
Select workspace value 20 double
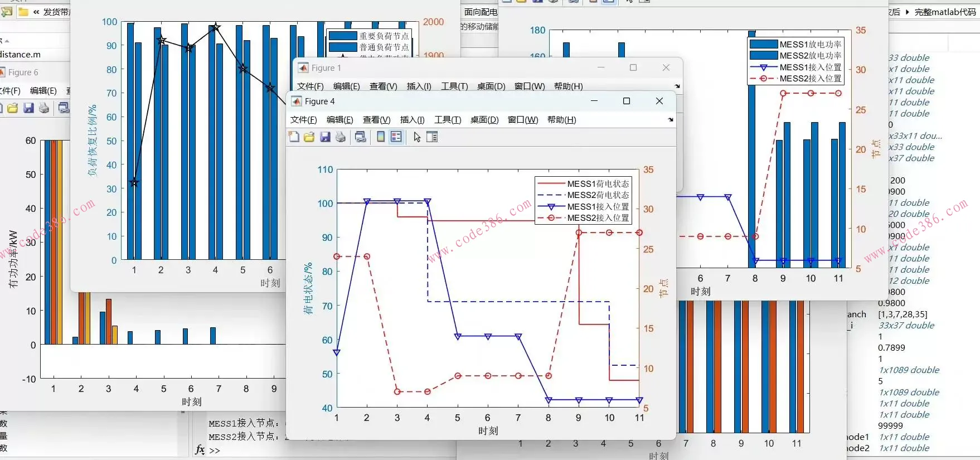[x=909, y=214]
